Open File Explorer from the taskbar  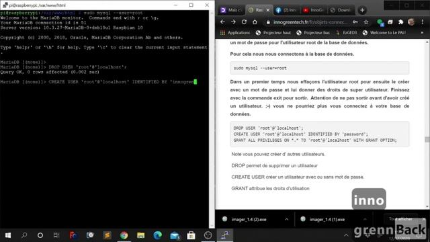140,235
